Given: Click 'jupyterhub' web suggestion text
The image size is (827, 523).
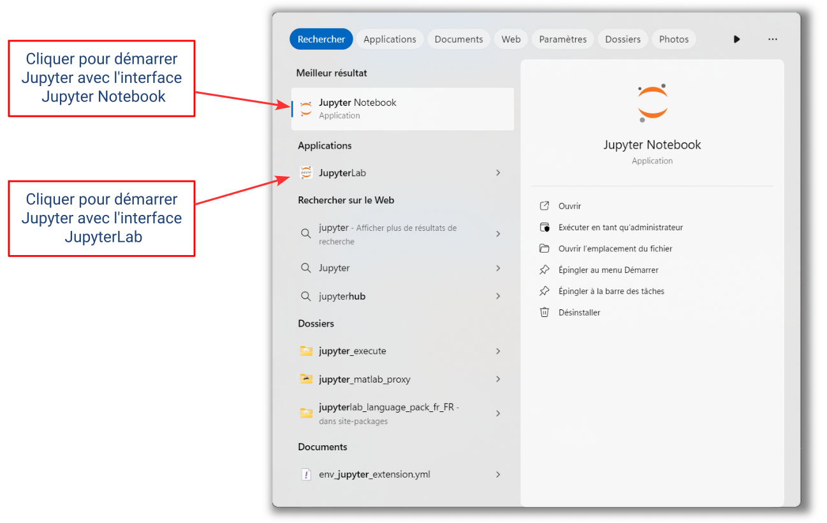Looking at the screenshot, I should tap(342, 297).
